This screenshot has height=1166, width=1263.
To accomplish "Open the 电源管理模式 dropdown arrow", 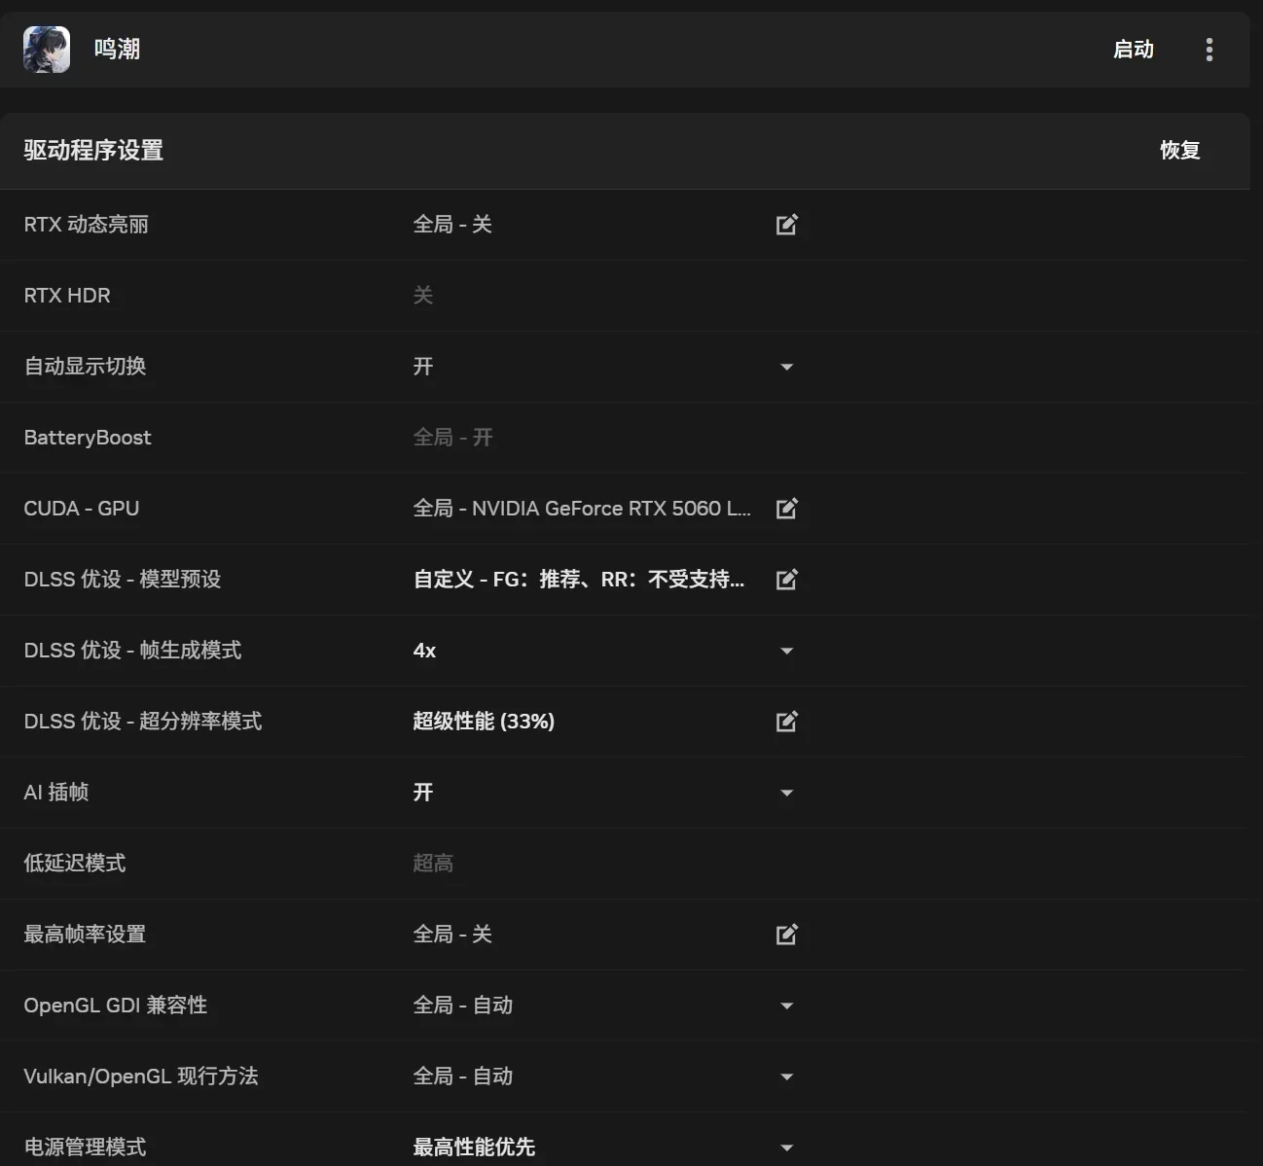I will pyautogui.click(x=787, y=1148).
